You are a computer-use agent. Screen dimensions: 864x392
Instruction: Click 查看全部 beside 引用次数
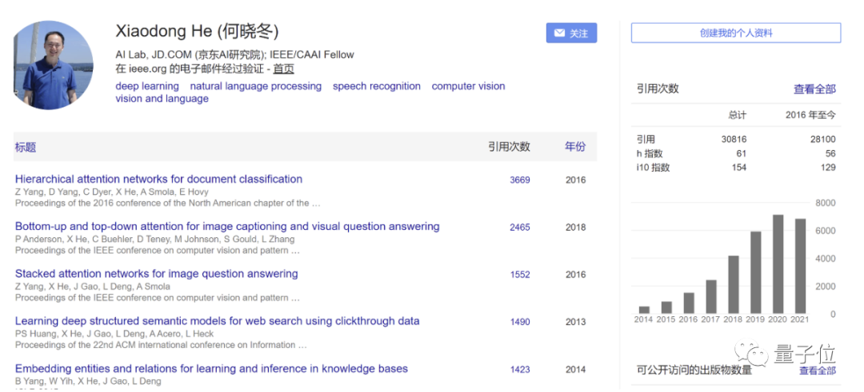[x=814, y=89]
